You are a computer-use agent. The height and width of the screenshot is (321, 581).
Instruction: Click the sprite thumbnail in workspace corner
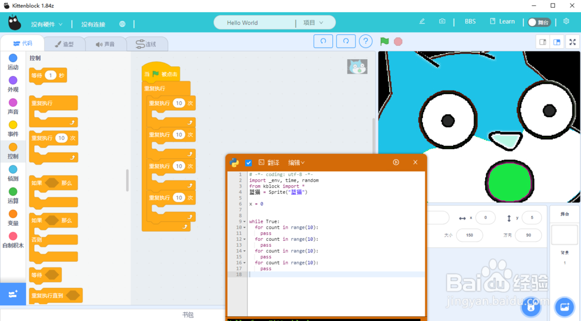click(x=357, y=67)
